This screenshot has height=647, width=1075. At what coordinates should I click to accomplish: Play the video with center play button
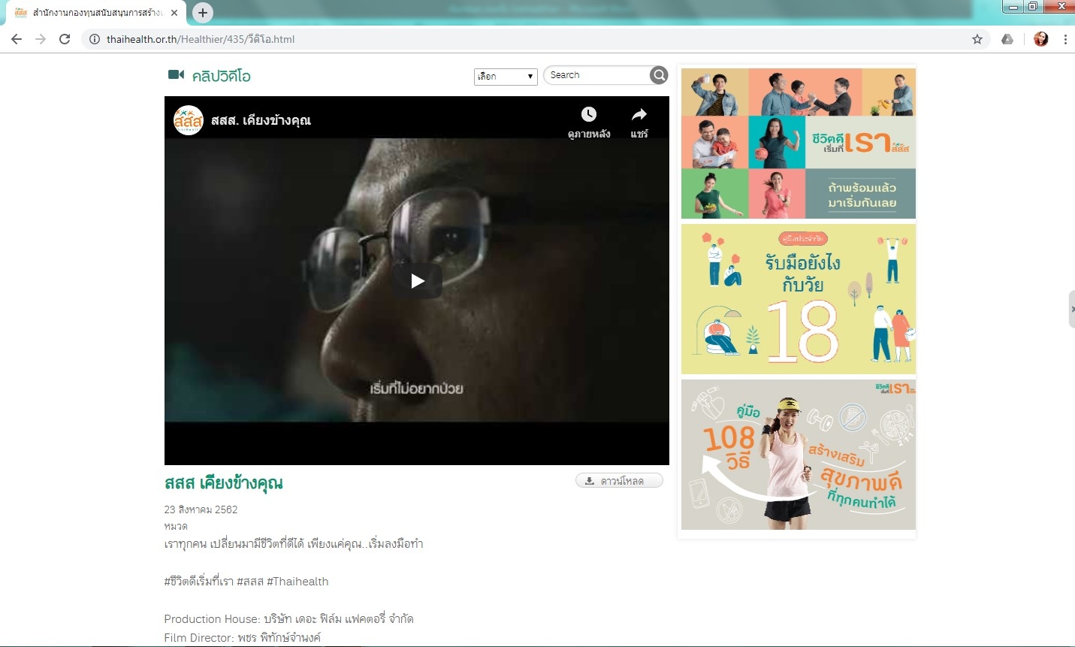pos(417,281)
